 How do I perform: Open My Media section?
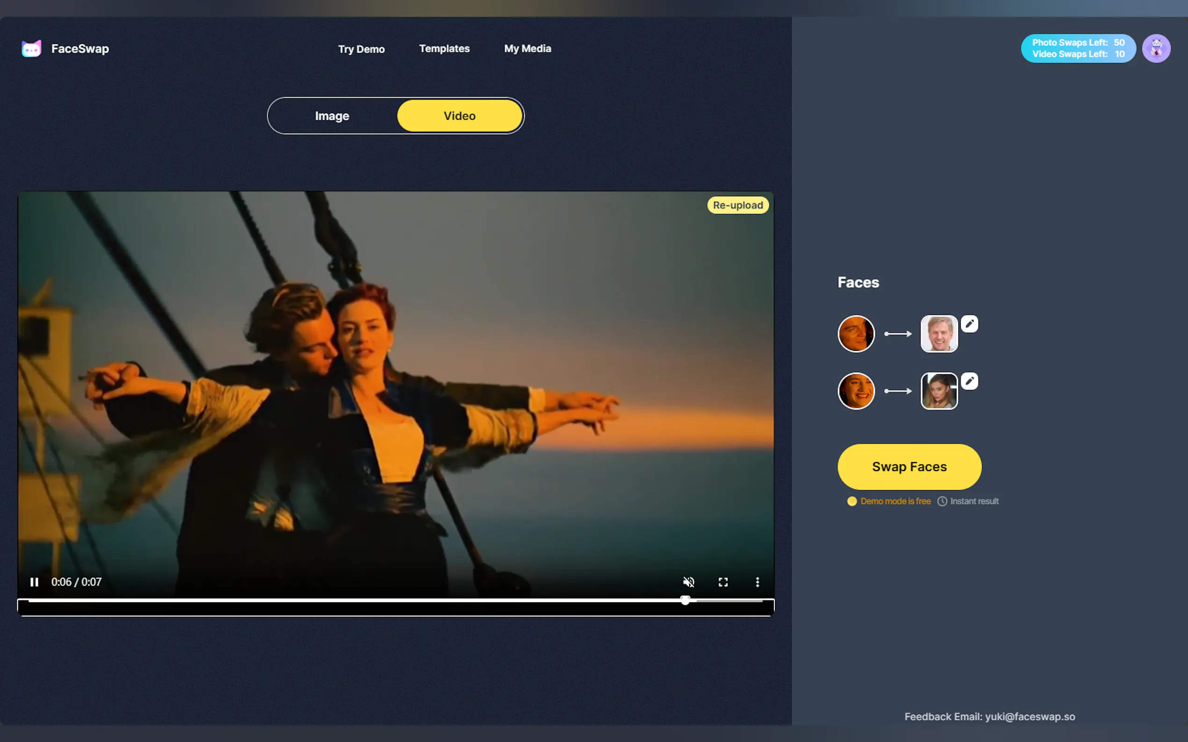528,49
